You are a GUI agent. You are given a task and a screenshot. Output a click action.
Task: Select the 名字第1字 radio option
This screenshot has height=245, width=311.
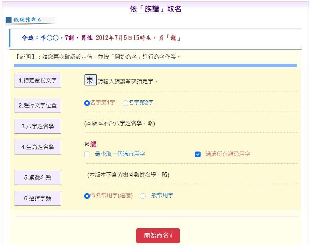(x=87, y=103)
